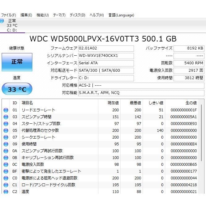Viewport: 206px width, 206px height.
Task: Select the キャリブレーション再試行回数 row name
Action: click(48, 158)
